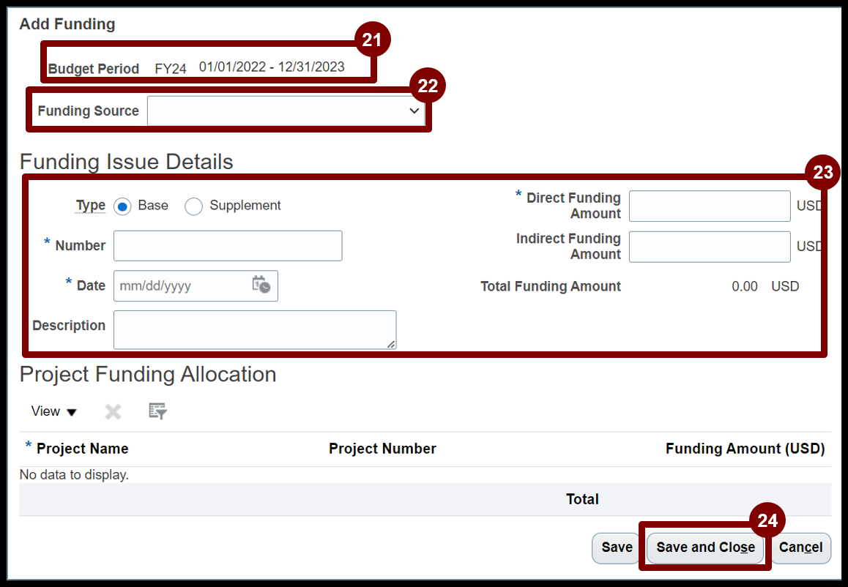Image resolution: width=848 pixels, height=587 pixels.
Task: Click the Indirect Funding Amount field
Action: 710,247
